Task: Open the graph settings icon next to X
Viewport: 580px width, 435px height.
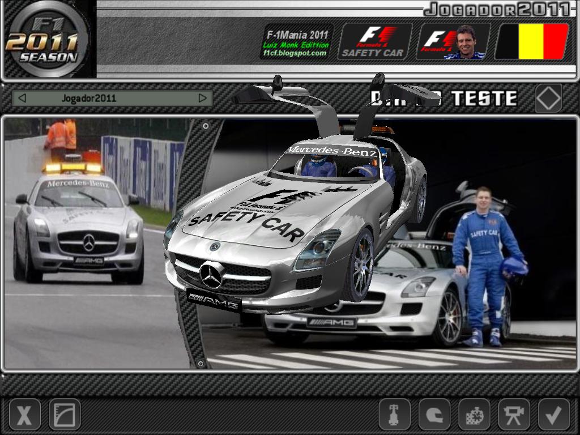Action: (65, 415)
